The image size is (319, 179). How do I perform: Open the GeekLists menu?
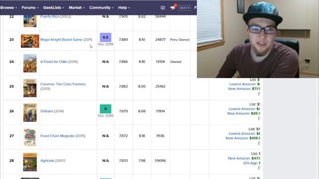tap(53, 7)
